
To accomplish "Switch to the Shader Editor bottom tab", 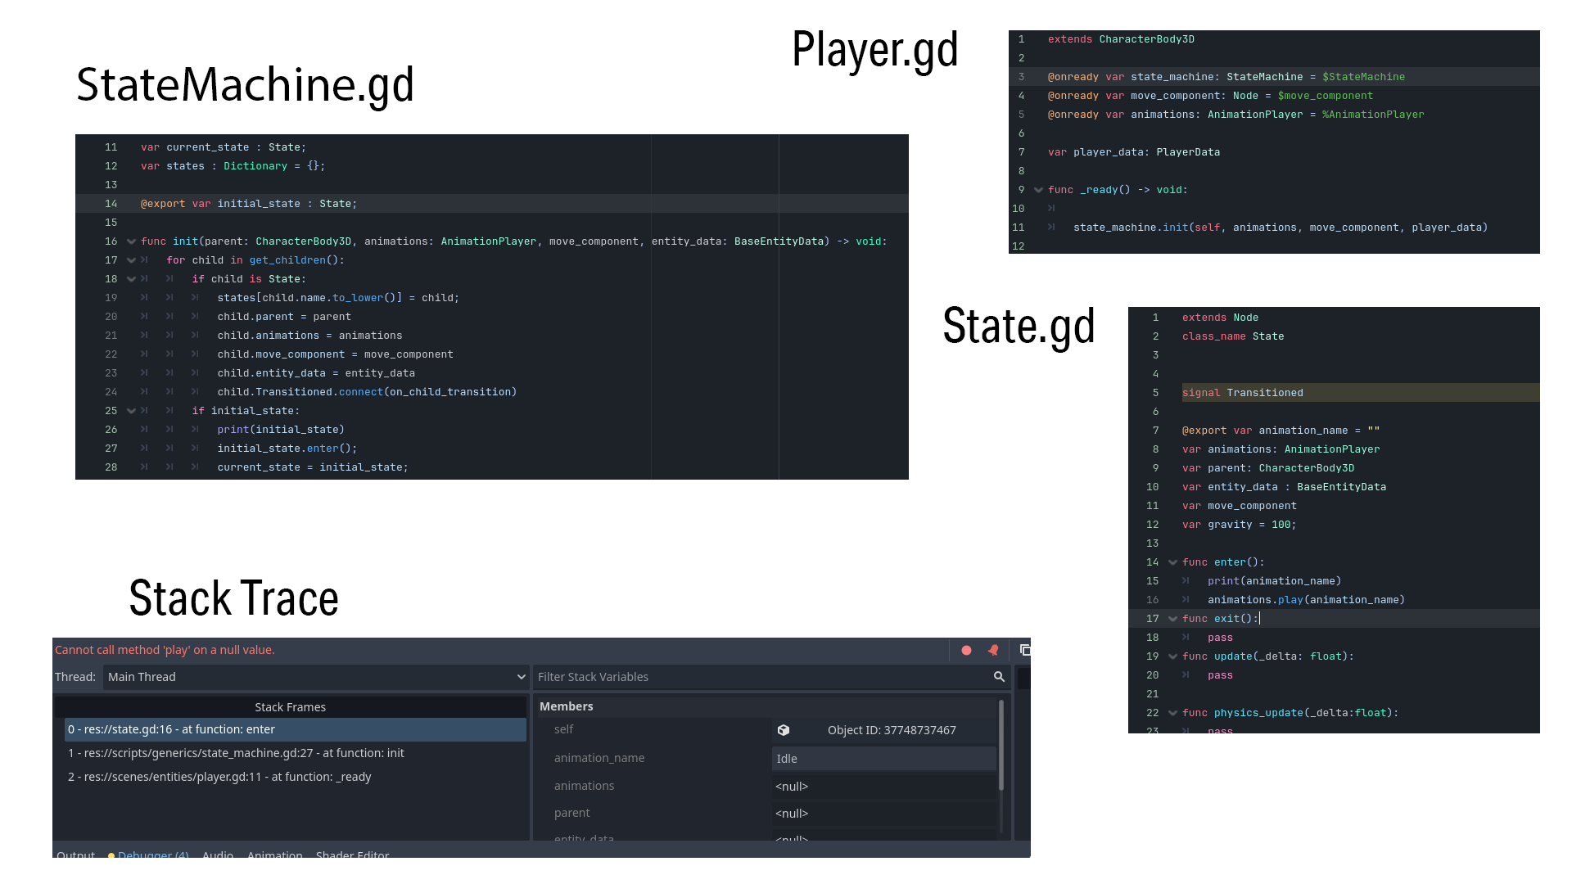I will 352,854.
